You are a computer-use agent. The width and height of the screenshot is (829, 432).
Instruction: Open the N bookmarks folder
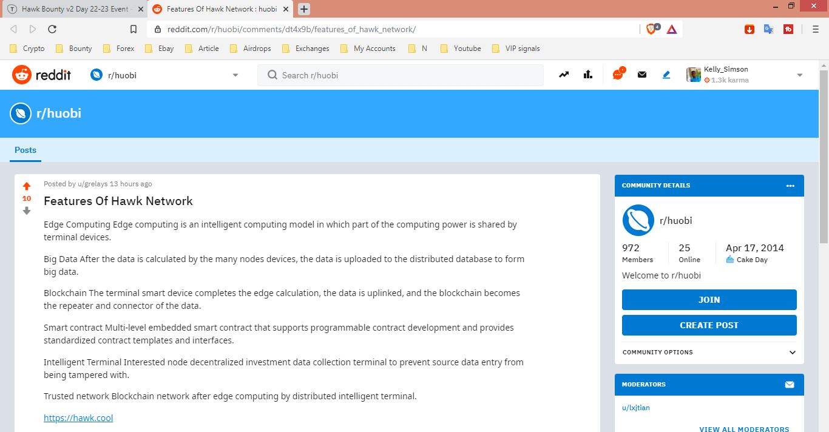tap(418, 49)
